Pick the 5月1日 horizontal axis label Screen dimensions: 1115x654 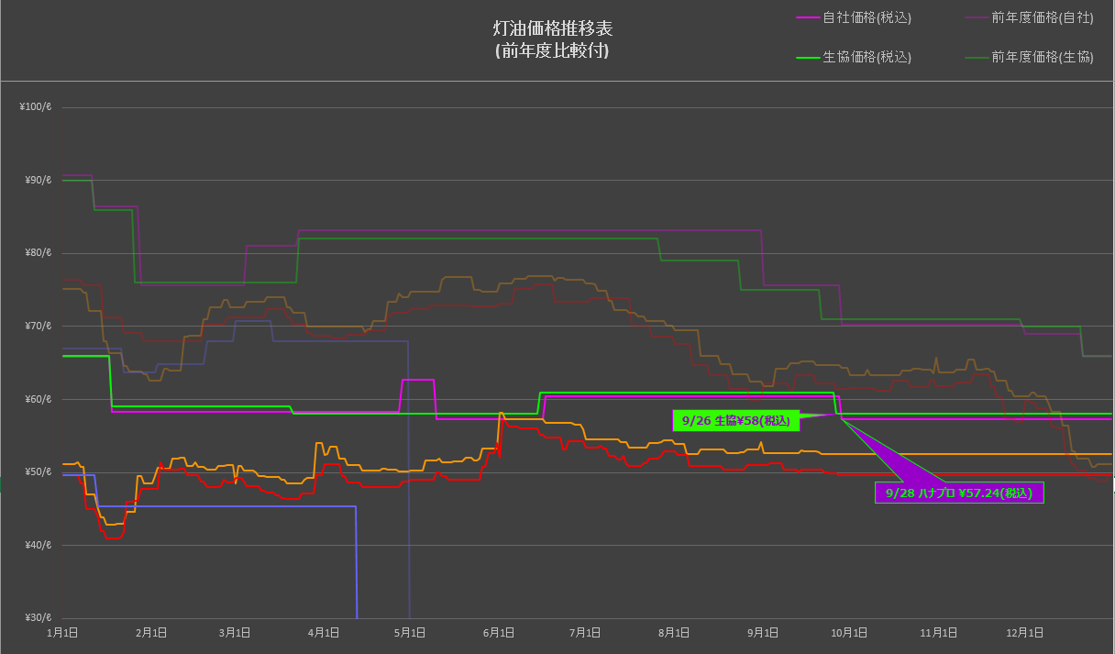point(409,633)
